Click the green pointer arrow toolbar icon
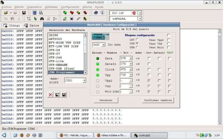Viewport: 223px width, 139px height. click(35, 19)
